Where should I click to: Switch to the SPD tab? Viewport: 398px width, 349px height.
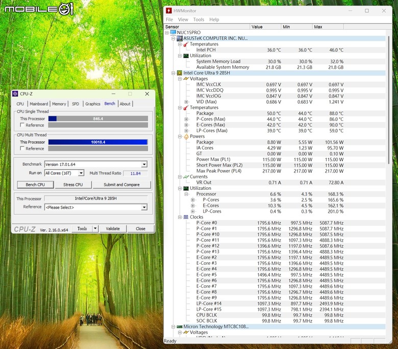pyautogui.click(x=76, y=104)
